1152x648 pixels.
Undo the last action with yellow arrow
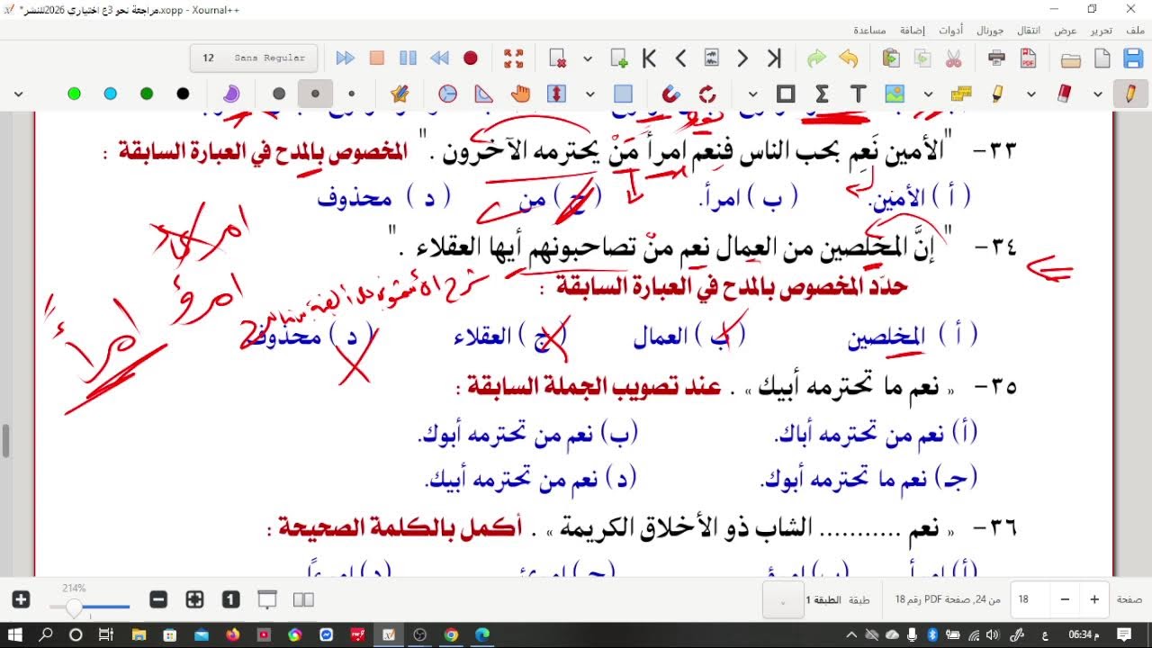tap(849, 59)
